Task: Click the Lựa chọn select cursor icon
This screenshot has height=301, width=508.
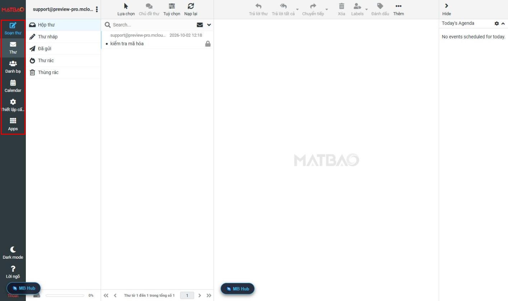Action: coord(126,6)
